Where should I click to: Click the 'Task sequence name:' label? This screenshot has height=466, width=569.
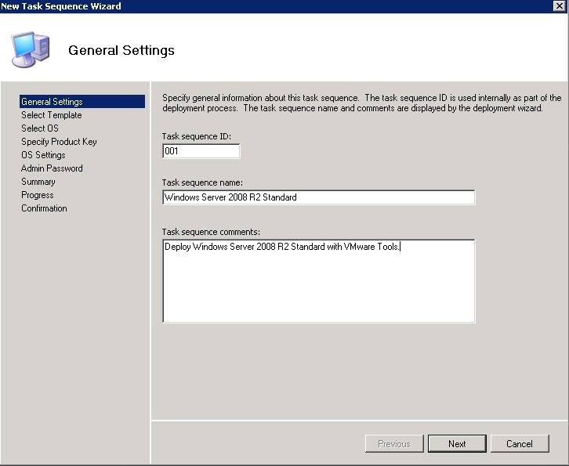coord(202,182)
